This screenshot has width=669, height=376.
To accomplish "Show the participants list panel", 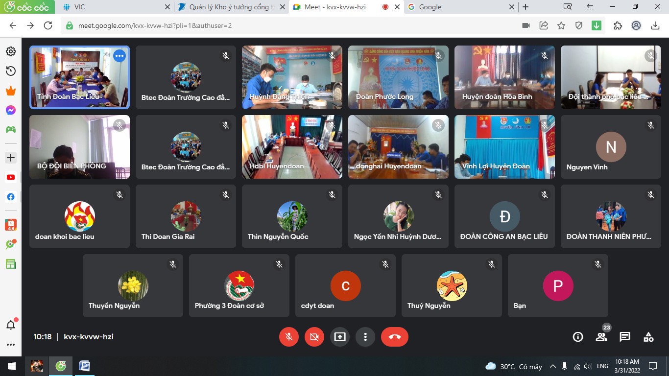I will pos(601,337).
